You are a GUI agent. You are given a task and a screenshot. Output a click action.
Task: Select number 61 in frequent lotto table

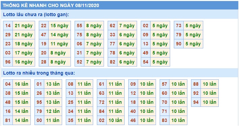point(102,84)
